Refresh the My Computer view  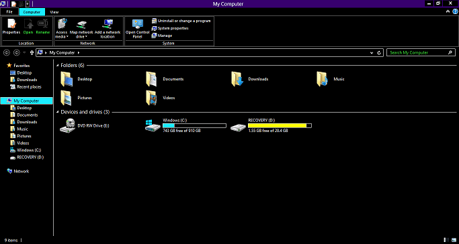[379, 53]
